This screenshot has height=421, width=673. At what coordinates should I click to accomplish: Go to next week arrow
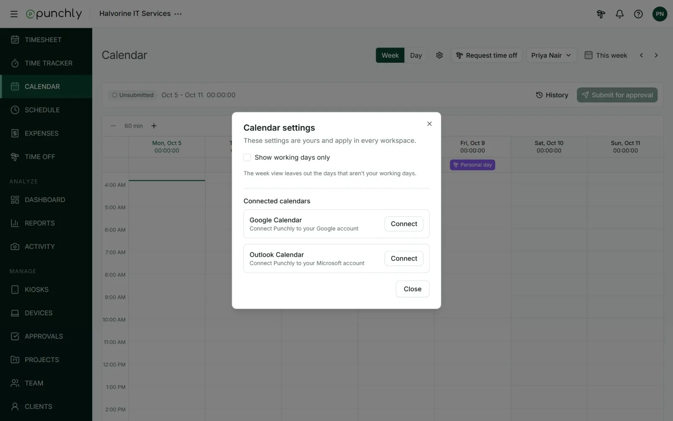coord(656,55)
